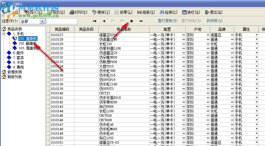This screenshot has height=146, width=265.
Task: Select the 9.费用 category
Action: pos(18,67)
